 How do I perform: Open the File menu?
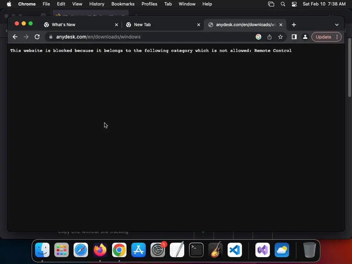[46, 4]
